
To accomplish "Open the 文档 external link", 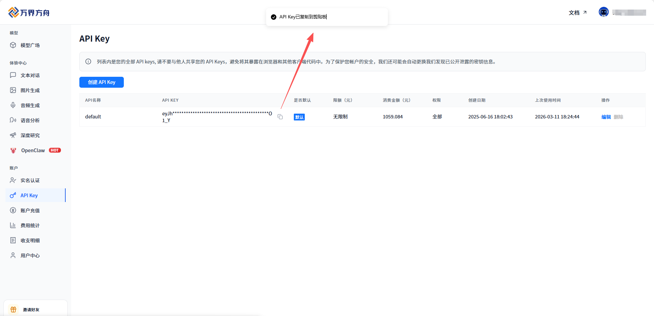I will [577, 13].
